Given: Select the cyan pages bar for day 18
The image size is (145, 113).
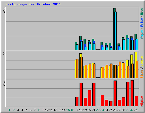Looking at the screenshot, I should coord(82,45).
